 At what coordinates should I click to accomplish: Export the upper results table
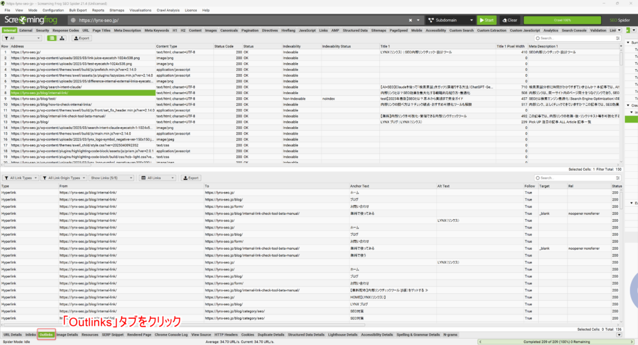[82, 38]
